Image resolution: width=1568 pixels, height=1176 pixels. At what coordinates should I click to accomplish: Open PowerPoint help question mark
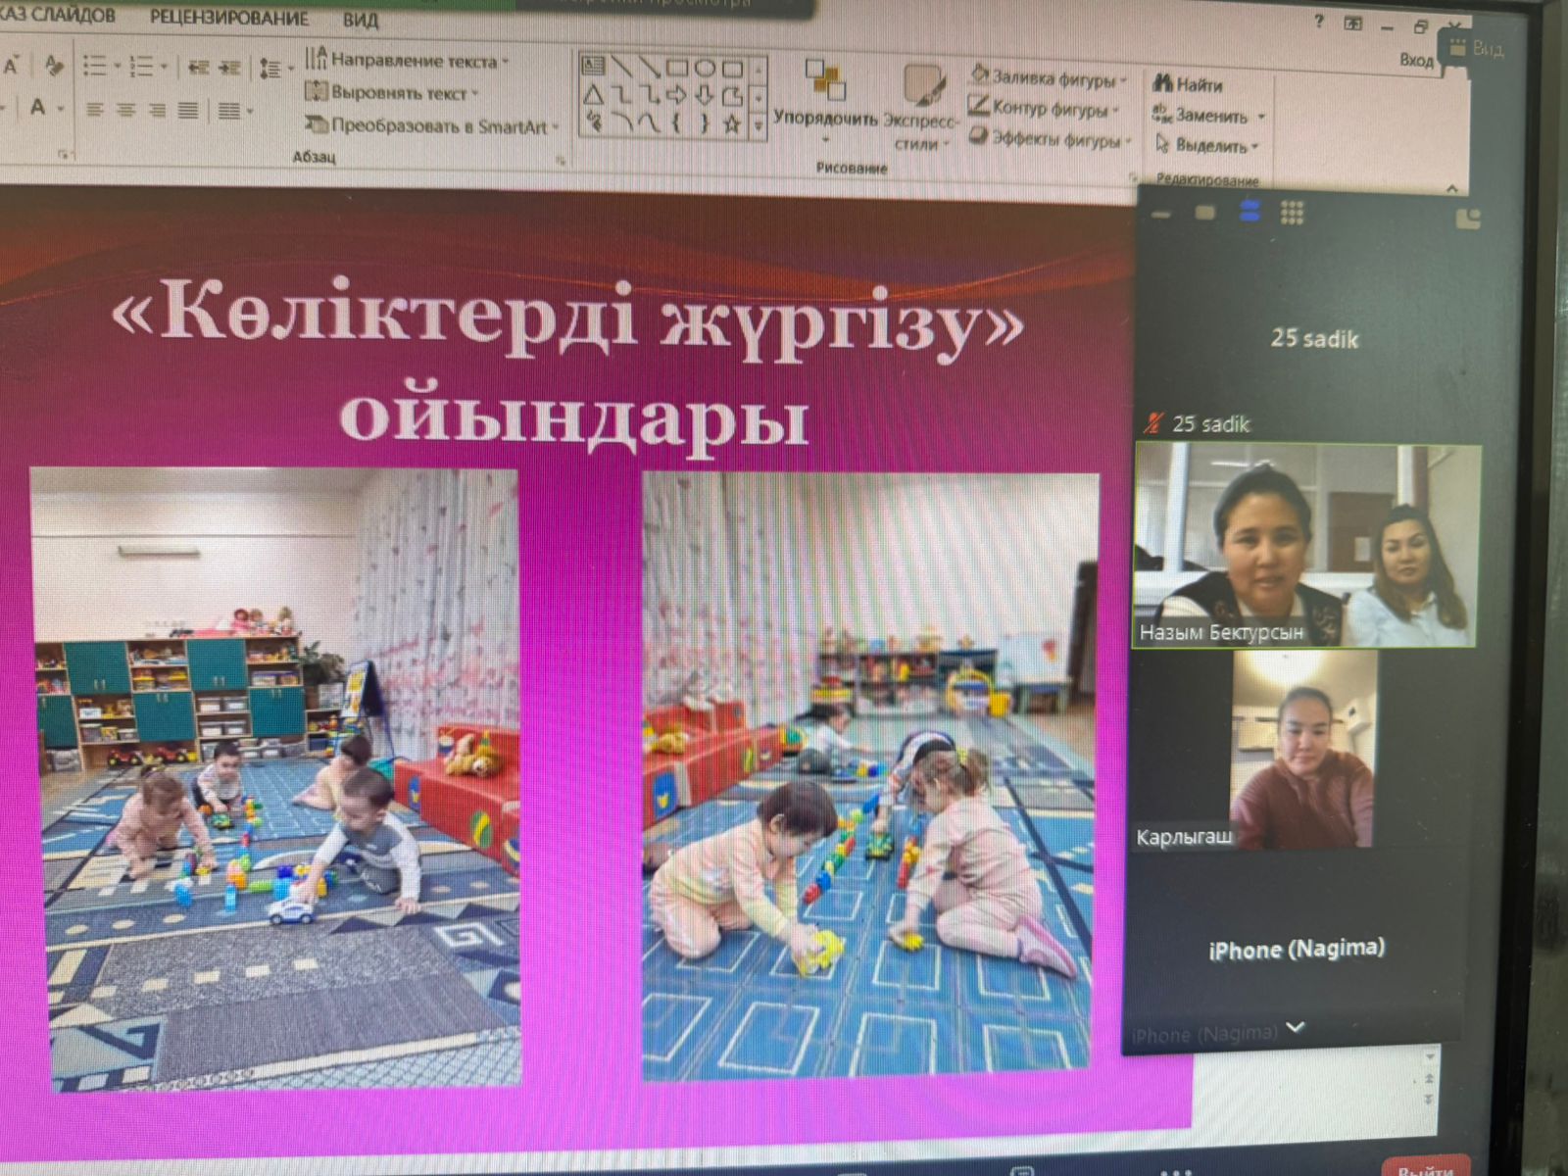1317,22
